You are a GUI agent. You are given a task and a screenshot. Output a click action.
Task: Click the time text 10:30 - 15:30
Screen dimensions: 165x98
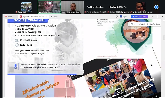[26, 45]
